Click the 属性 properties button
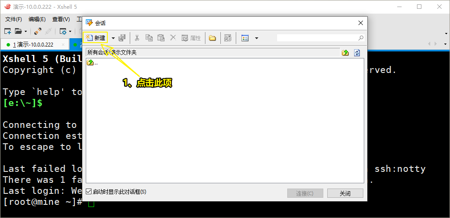The image size is (450, 218). [191, 38]
